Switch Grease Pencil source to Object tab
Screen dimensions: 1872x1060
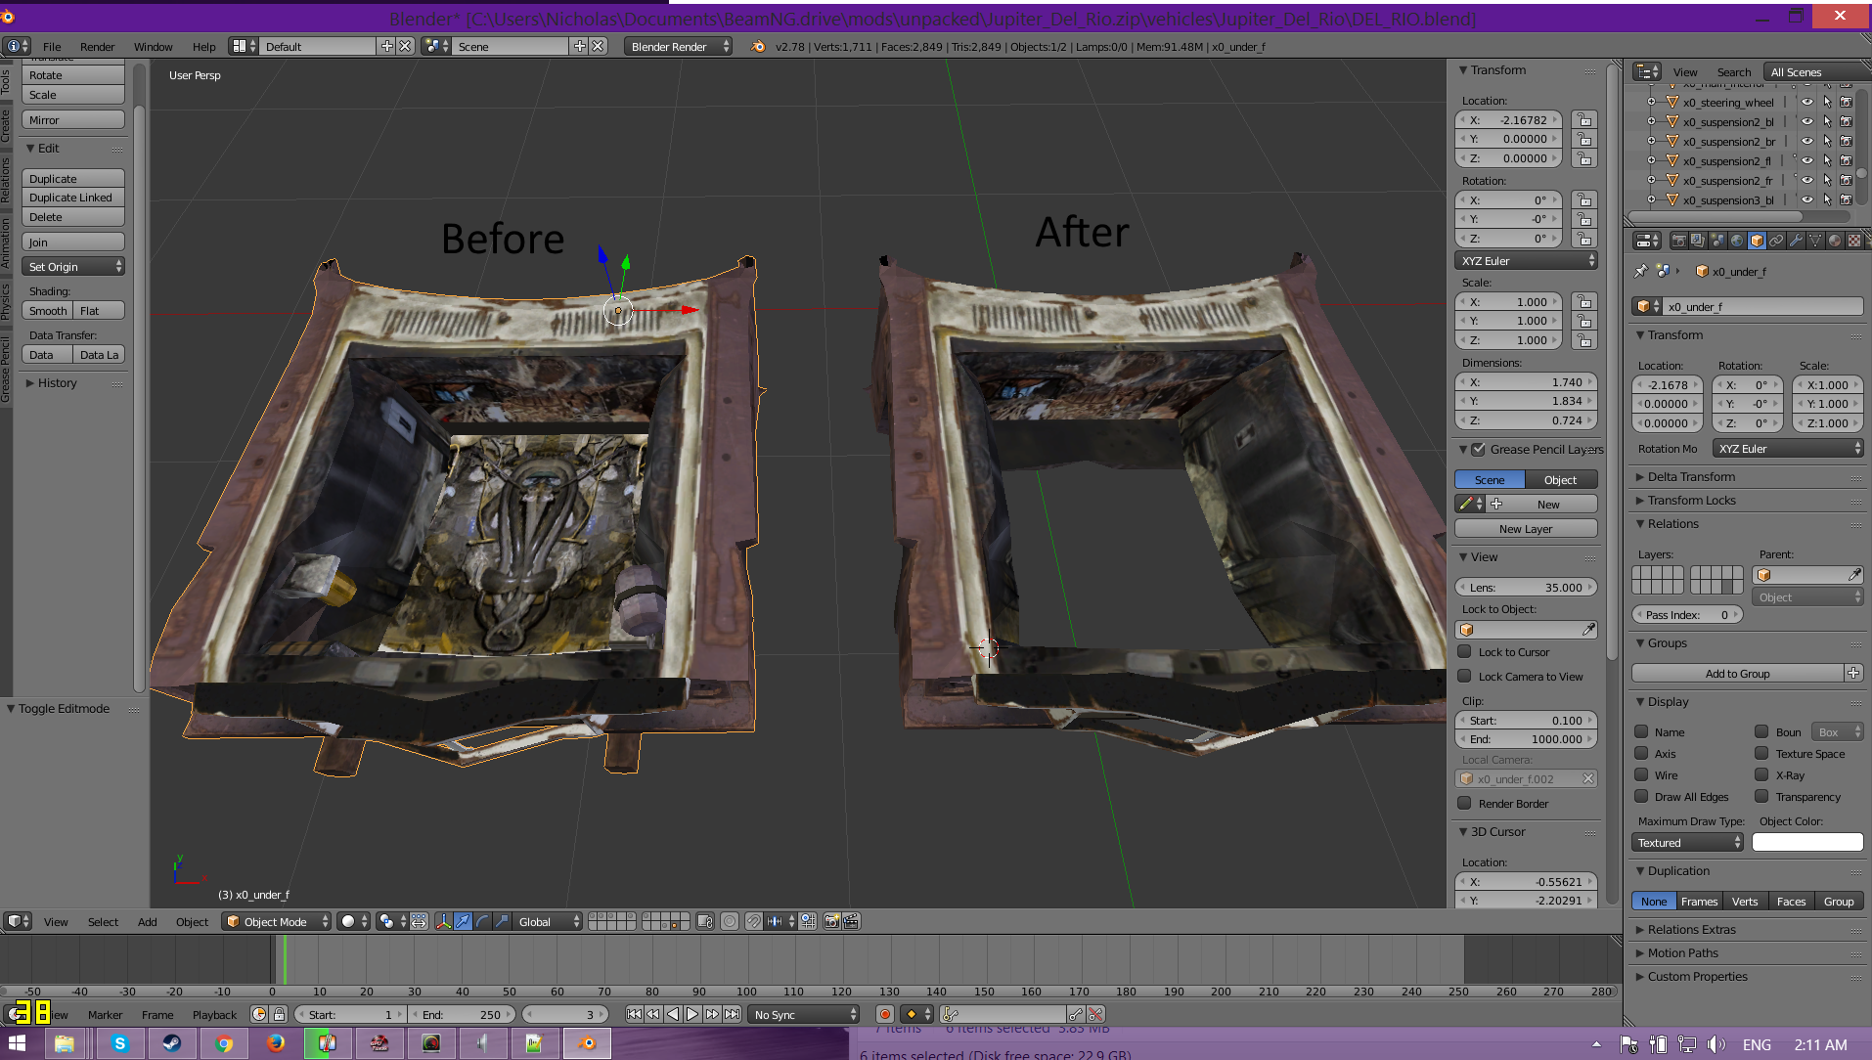pos(1560,479)
